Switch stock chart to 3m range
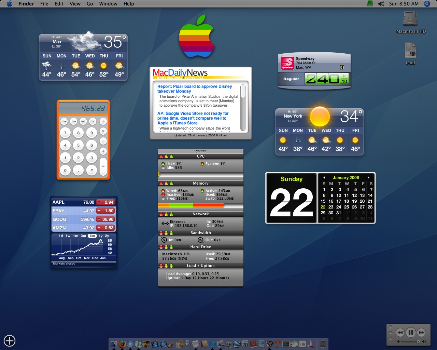The image size is (437, 350). pos(83,236)
